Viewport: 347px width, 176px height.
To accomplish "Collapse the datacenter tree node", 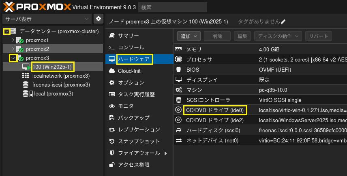I will pos(7,32).
